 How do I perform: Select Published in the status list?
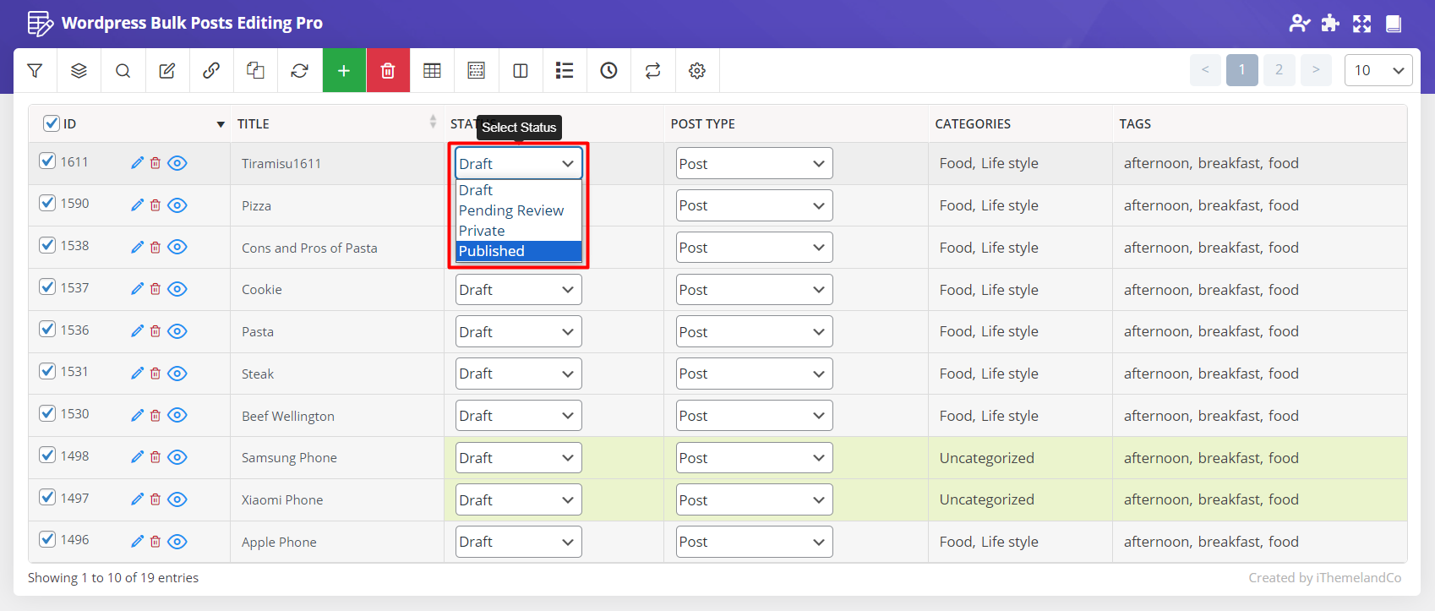[518, 251]
